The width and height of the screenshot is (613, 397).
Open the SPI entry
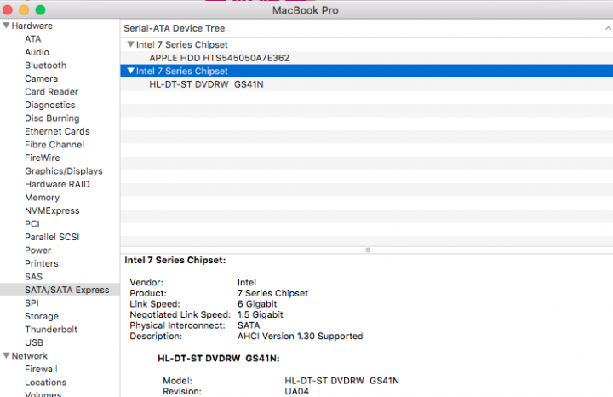click(32, 303)
